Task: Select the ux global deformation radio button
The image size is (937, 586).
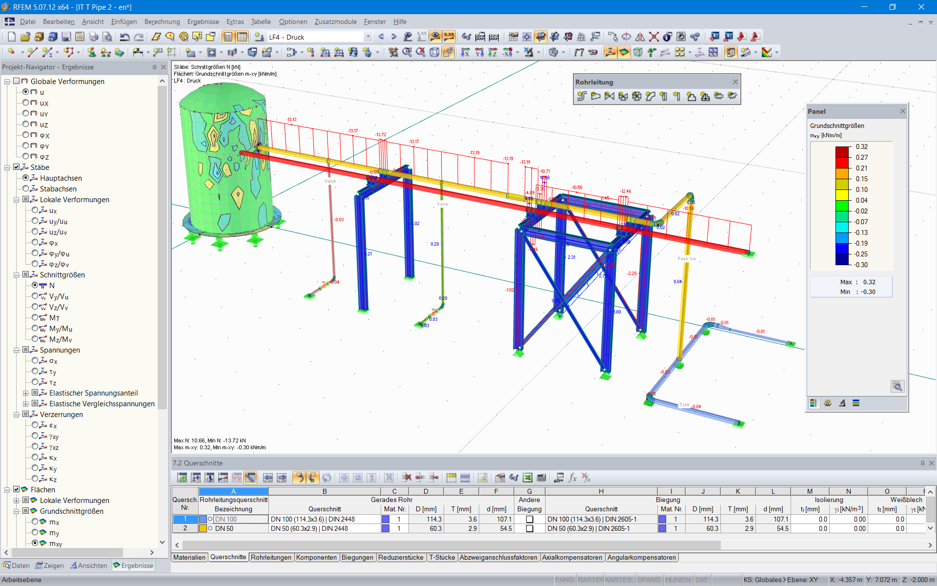Action: coord(26,103)
